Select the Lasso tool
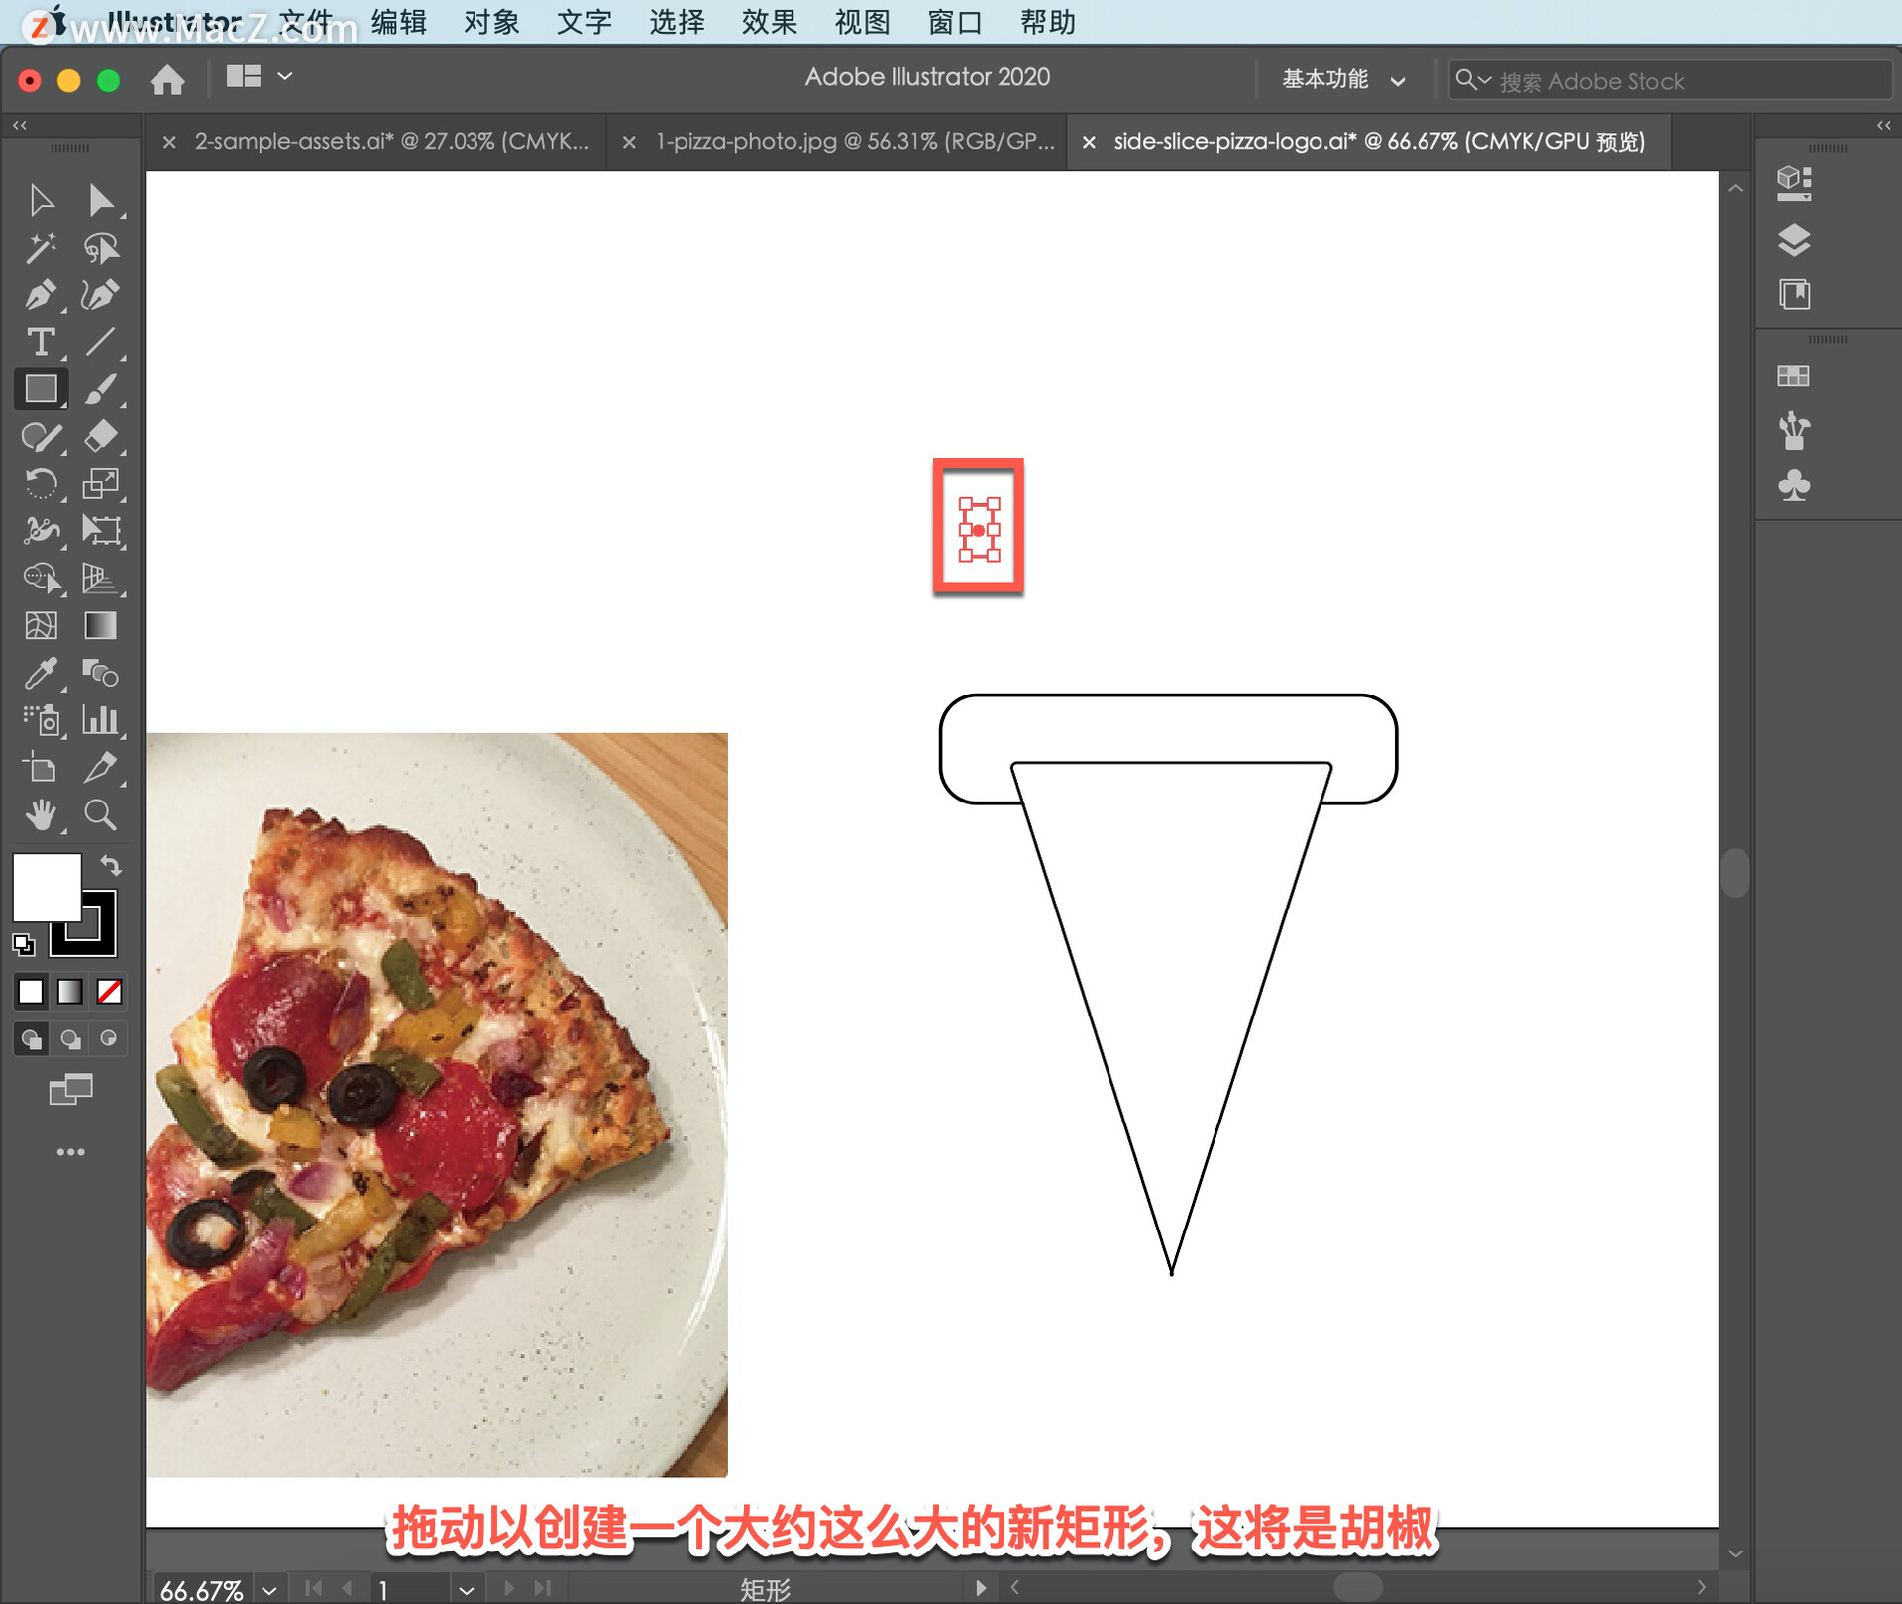 pos(100,248)
